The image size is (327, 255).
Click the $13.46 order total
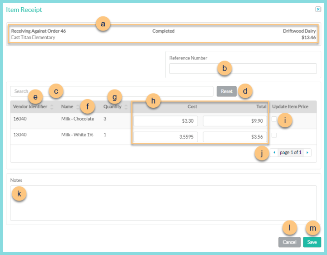pos(308,37)
